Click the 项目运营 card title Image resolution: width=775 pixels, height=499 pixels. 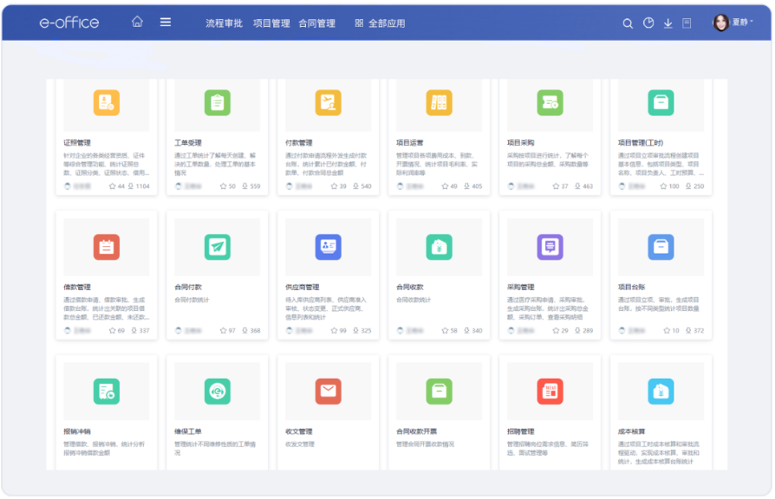(x=410, y=143)
